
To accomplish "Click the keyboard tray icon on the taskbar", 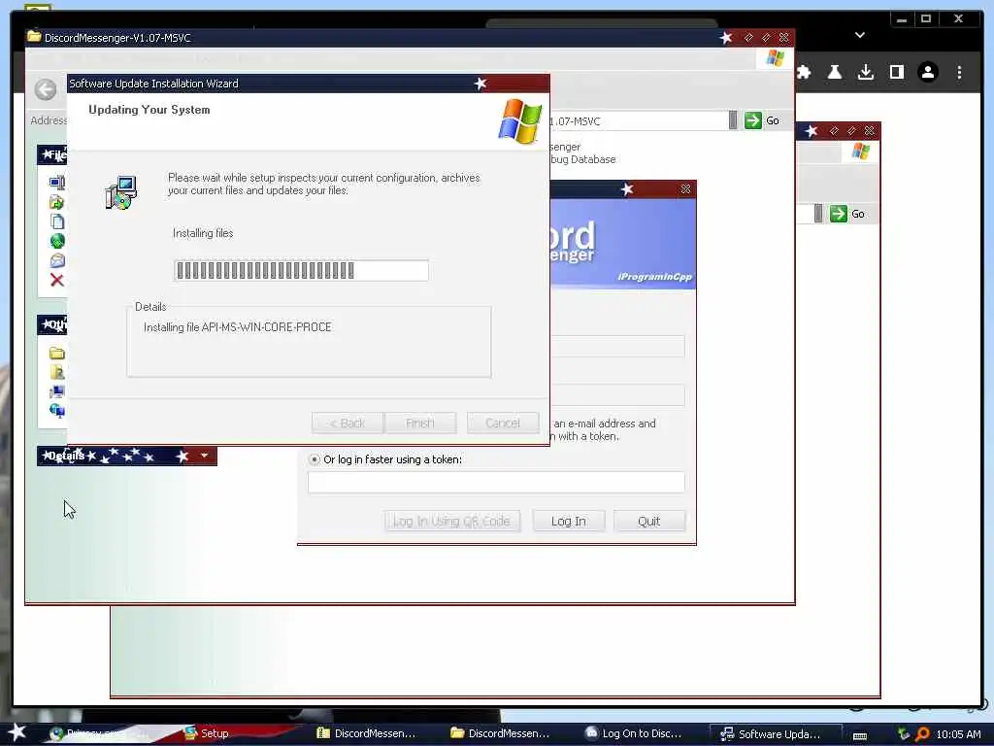I will 860,736.
